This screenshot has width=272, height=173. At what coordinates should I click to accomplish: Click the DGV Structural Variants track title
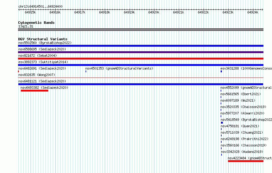tap(43, 39)
